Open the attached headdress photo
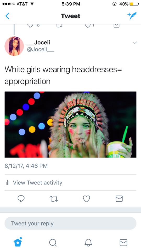Image resolution: width=141 pixels, height=252 pixels. [x=71, y=124]
